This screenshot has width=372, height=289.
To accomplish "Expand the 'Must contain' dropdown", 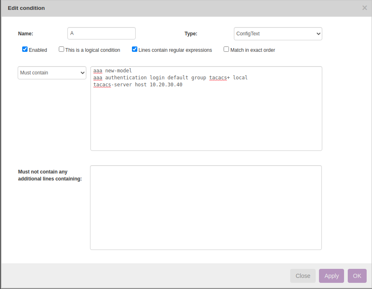I will pos(52,73).
